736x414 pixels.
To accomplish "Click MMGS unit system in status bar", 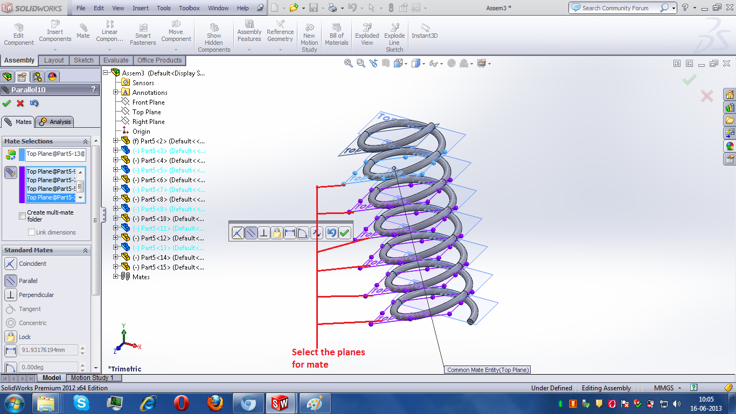I will pyautogui.click(x=664, y=388).
